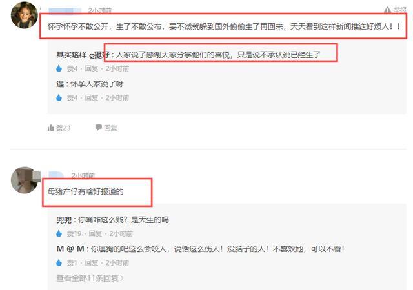Click the droplet like icon on M@M's reply
The image size is (413, 290).
pyautogui.click(x=59, y=263)
